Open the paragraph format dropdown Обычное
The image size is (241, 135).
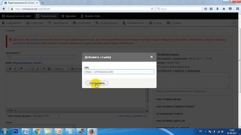pyautogui.click(x=61, y=68)
